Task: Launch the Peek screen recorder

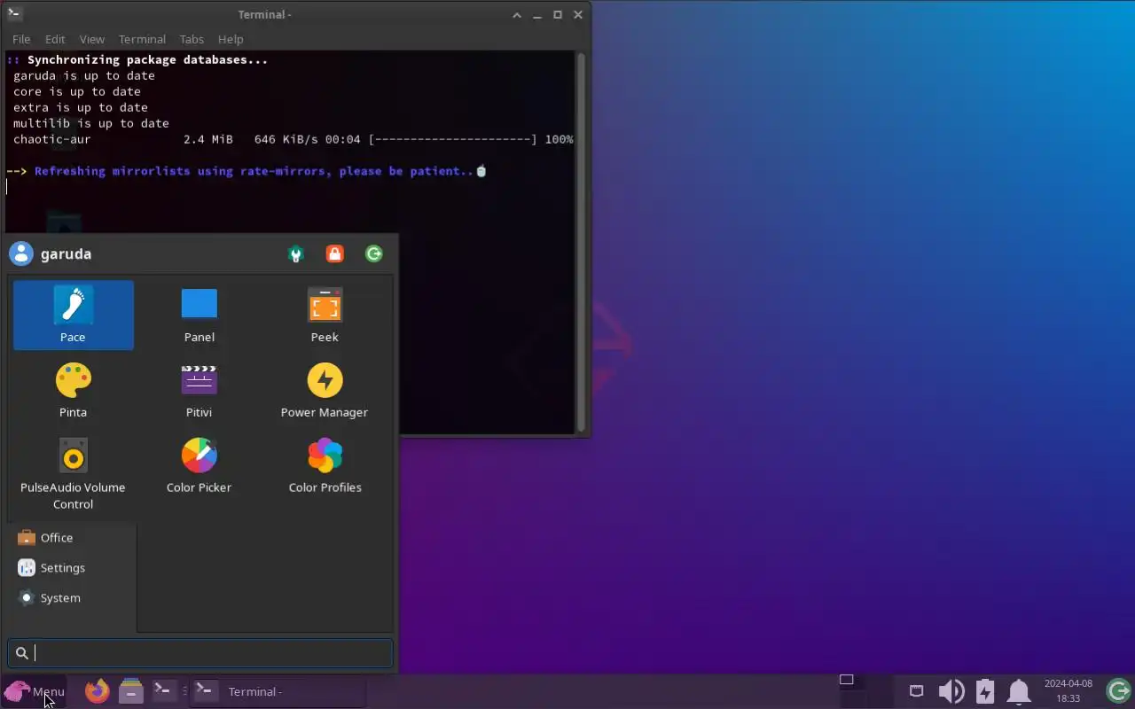Action: pyautogui.click(x=325, y=315)
